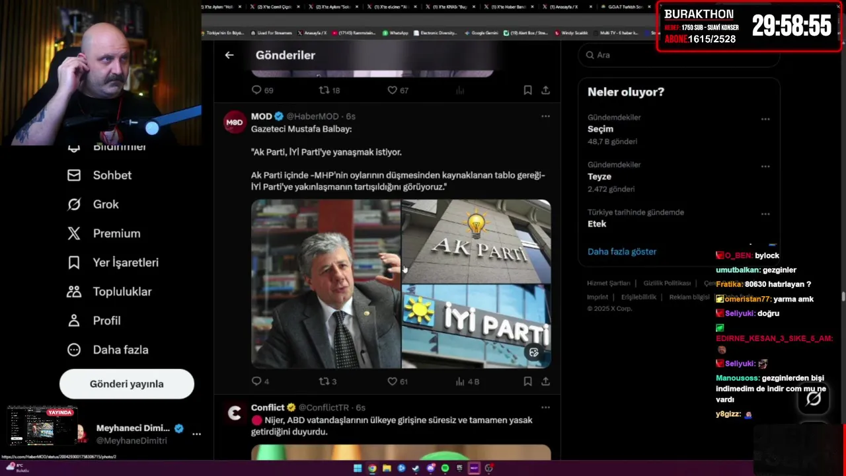This screenshot has width=846, height=476.
Task: Bookmark the HaberMOD post
Action: pyautogui.click(x=527, y=381)
